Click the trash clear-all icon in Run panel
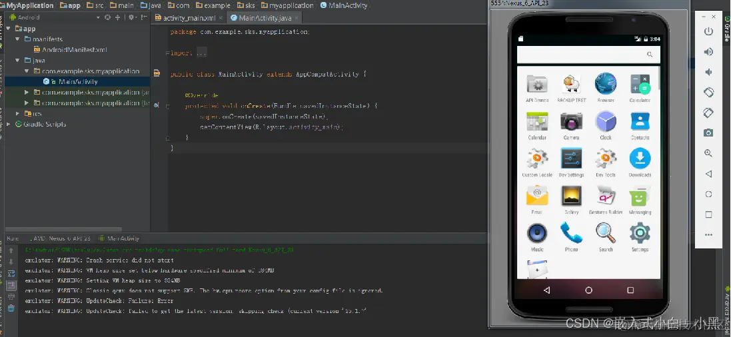The width and height of the screenshot is (731, 337). coord(11,308)
